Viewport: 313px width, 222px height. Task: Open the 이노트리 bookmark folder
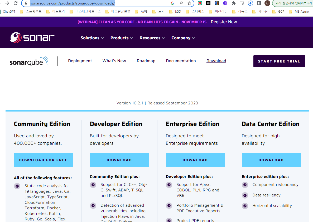56,12
